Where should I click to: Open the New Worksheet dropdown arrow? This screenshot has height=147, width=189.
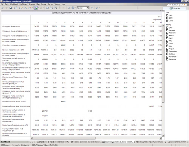tap(23, 8)
